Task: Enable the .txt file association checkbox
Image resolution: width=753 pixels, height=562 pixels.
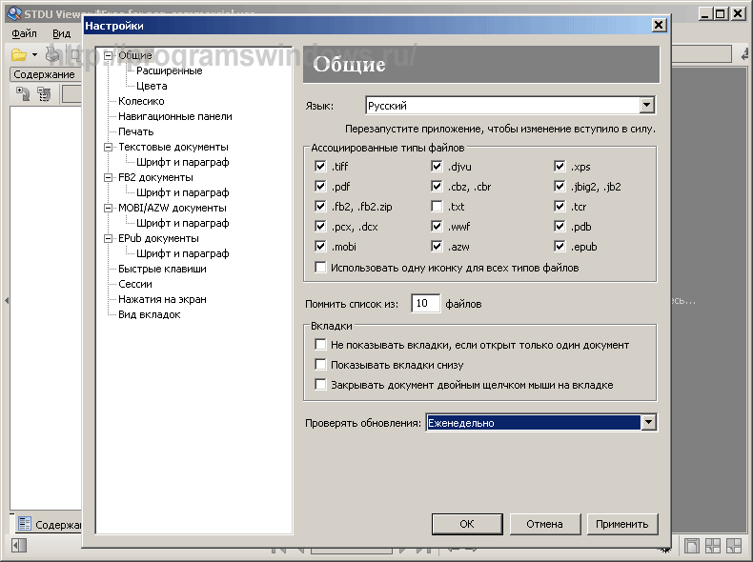Action: pos(437,207)
